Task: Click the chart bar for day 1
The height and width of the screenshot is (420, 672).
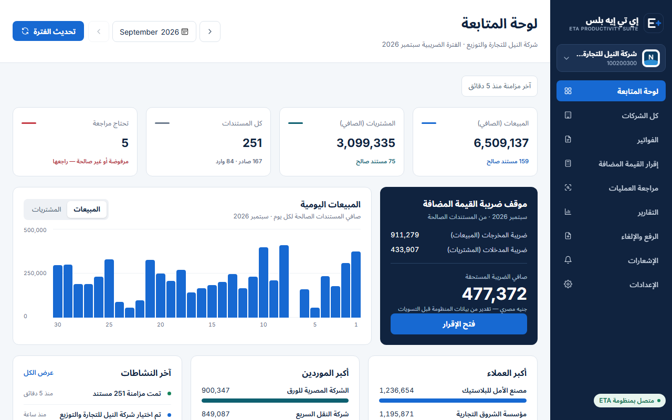Action: pyautogui.click(x=356, y=285)
